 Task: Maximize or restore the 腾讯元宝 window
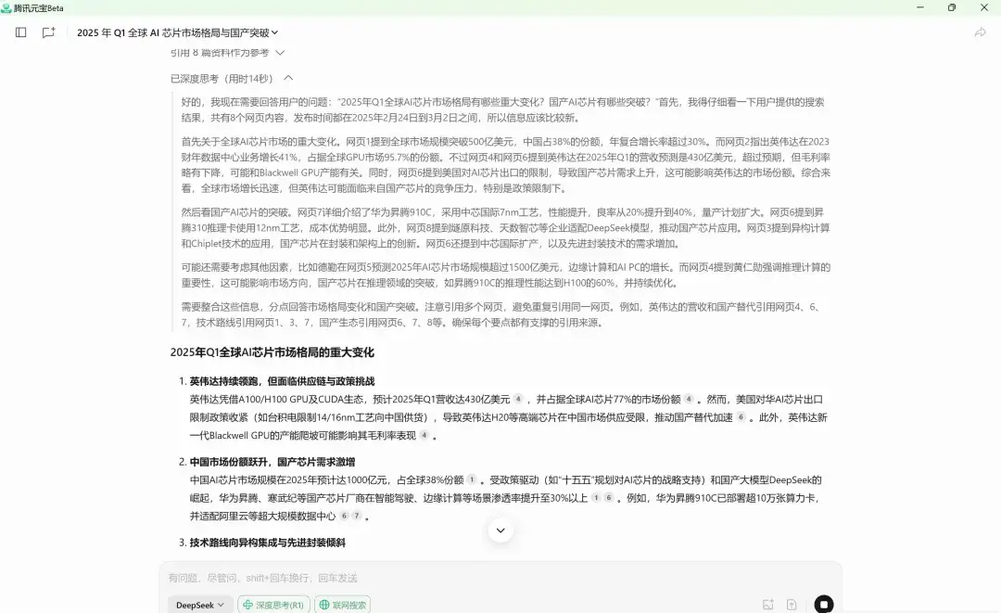[952, 7]
